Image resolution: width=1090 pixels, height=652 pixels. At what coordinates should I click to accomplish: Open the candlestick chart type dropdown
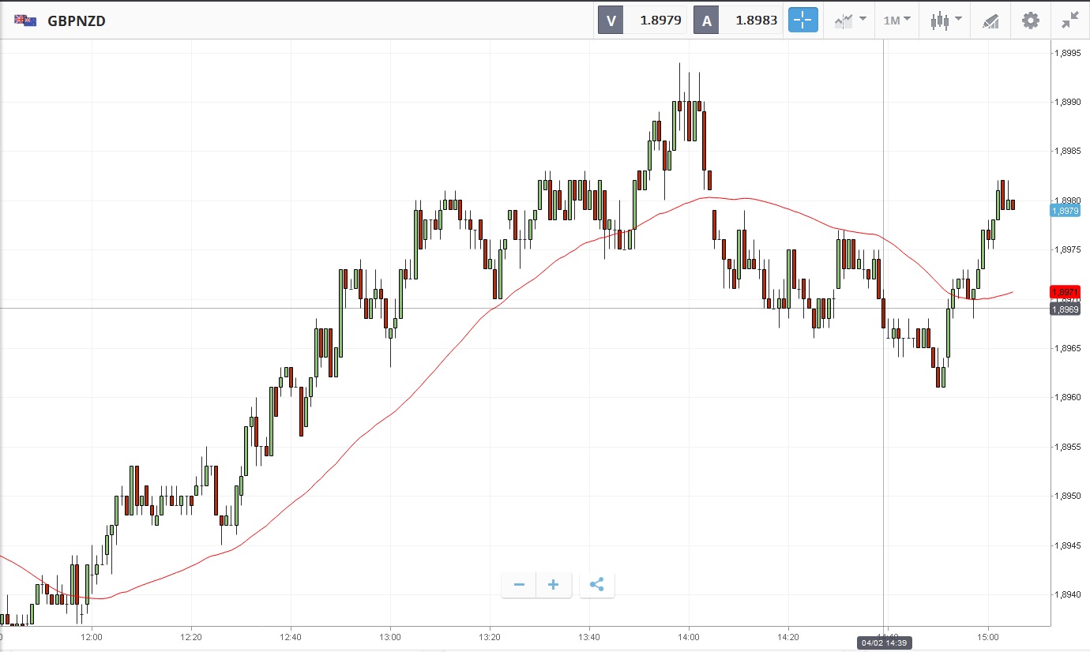point(945,21)
